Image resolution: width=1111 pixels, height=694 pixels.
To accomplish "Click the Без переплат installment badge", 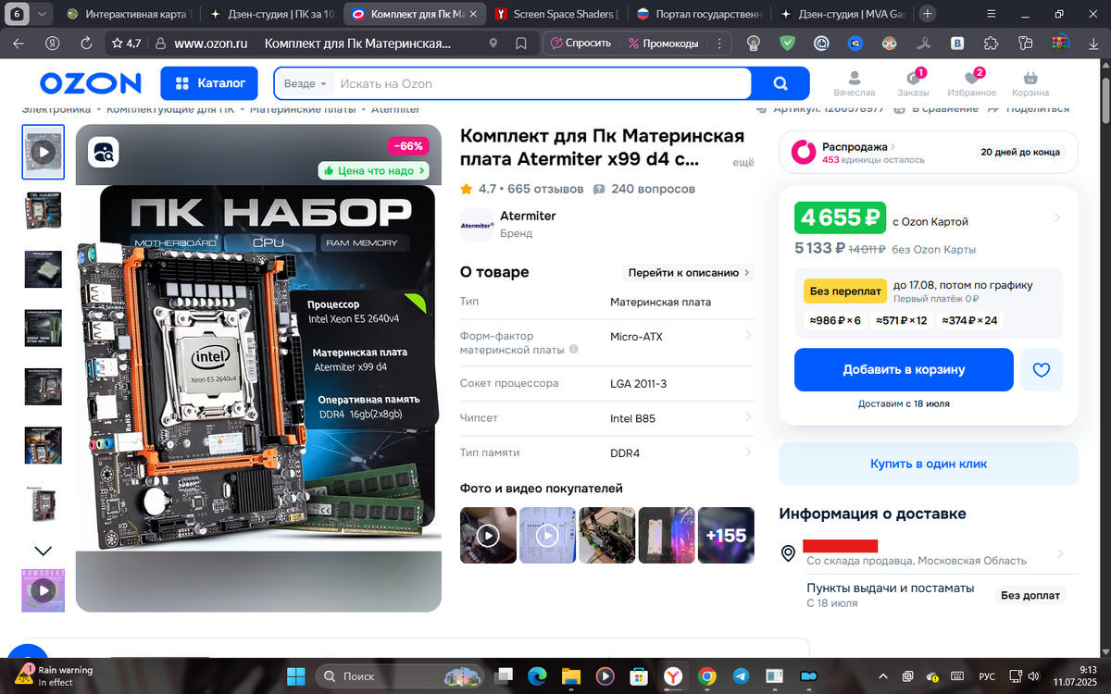I will point(845,291).
